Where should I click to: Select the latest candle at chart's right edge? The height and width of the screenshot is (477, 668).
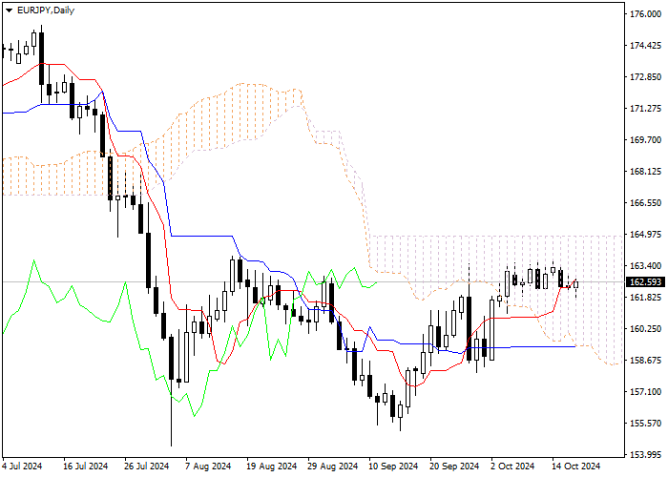pos(575,285)
